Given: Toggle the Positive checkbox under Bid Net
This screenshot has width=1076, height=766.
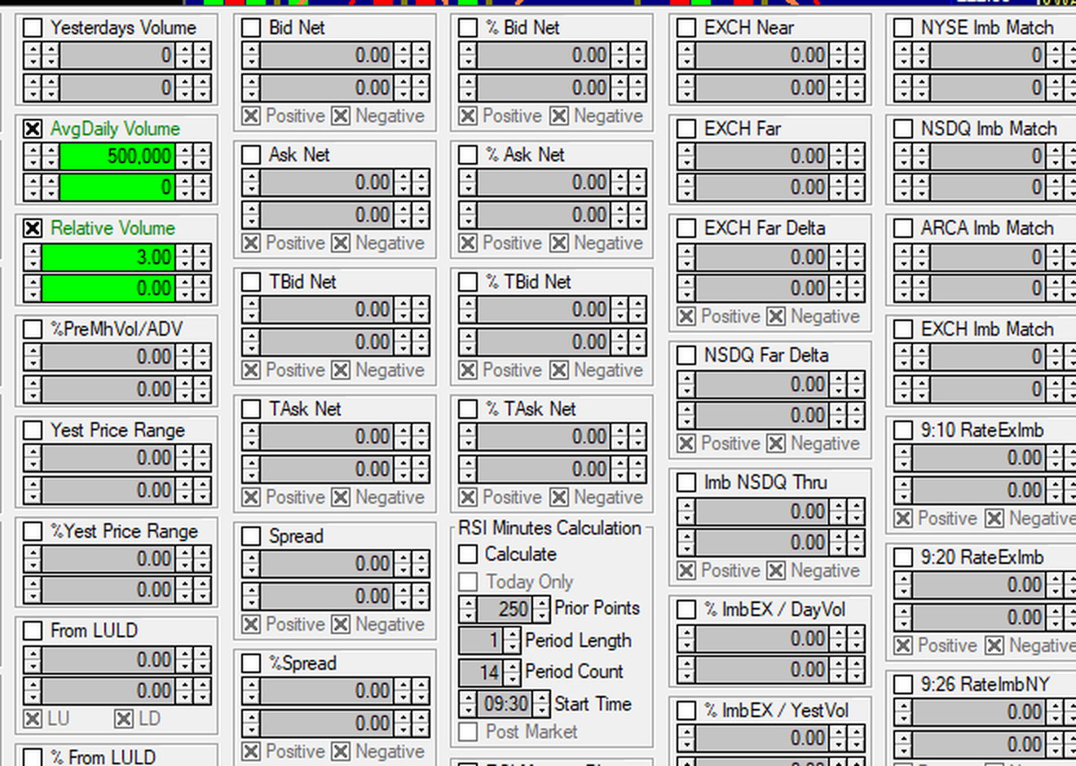Looking at the screenshot, I should pos(251,116).
